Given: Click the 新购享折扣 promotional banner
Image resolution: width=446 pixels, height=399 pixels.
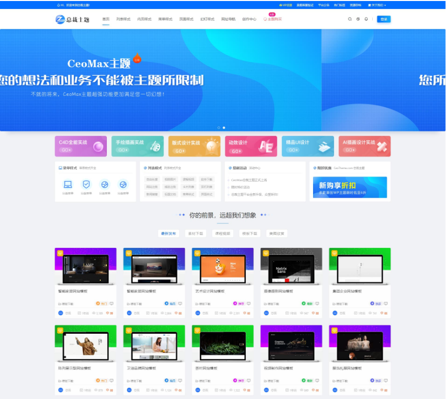Looking at the screenshot, I should pyautogui.click(x=350, y=187).
